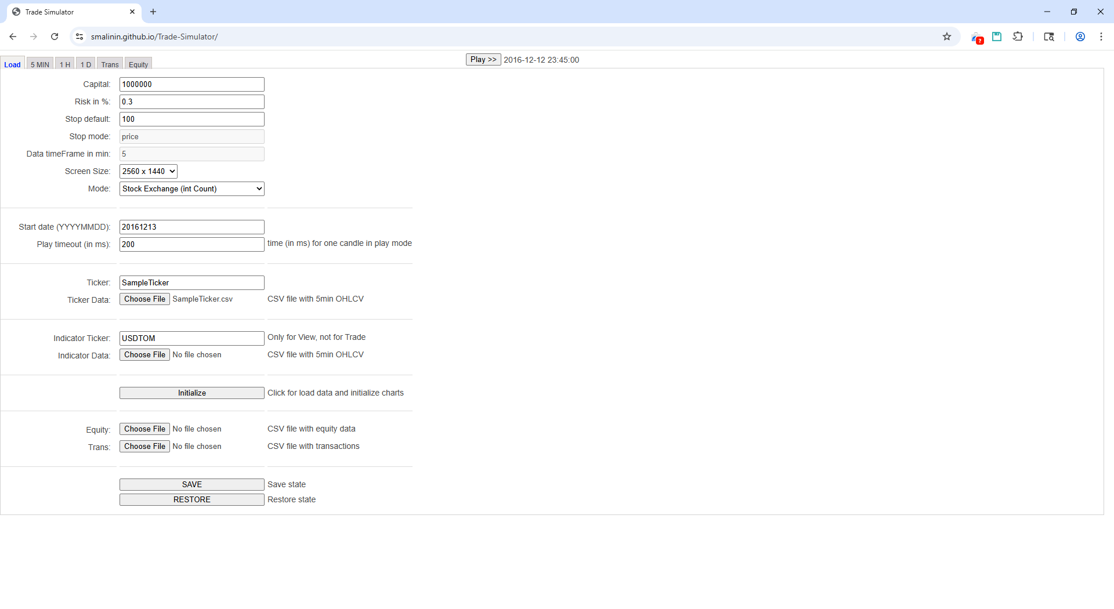This screenshot has width=1114, height=609.
Task: Open the Trans tab
Action: 110,64
